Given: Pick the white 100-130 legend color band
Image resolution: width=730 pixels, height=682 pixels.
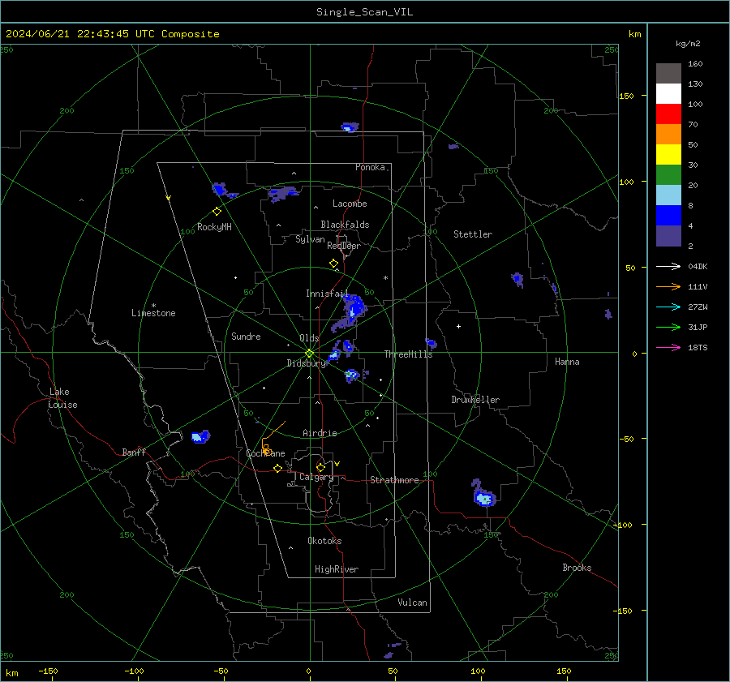Looking at the screenshot, I should tap(668, 94).
